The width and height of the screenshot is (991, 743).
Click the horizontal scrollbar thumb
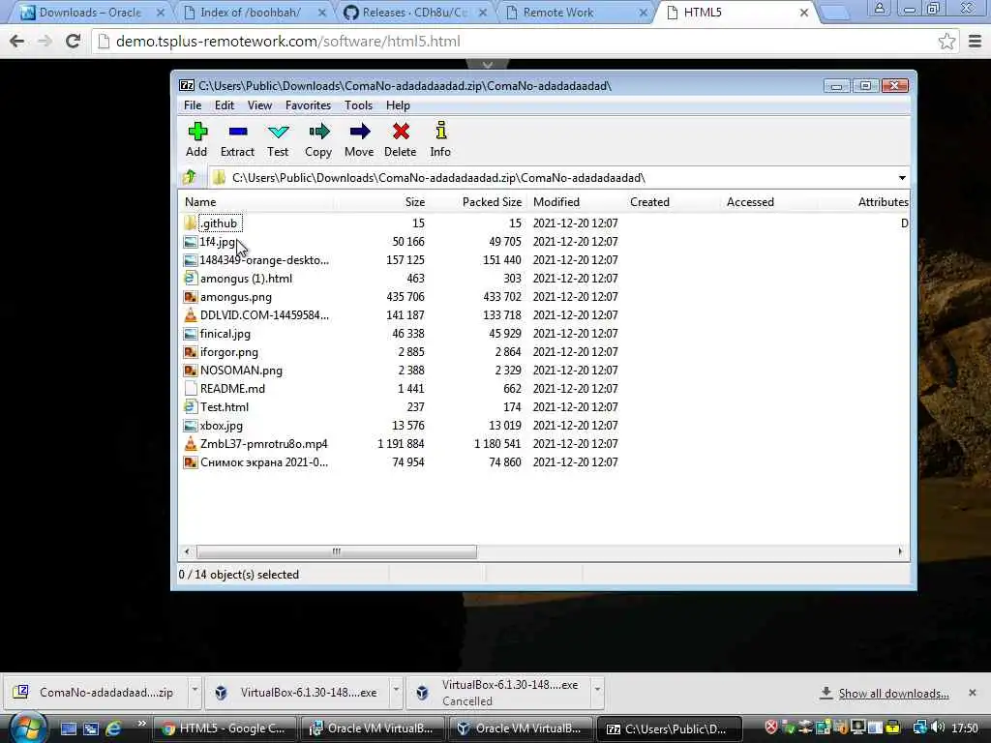tap(336, 551)
